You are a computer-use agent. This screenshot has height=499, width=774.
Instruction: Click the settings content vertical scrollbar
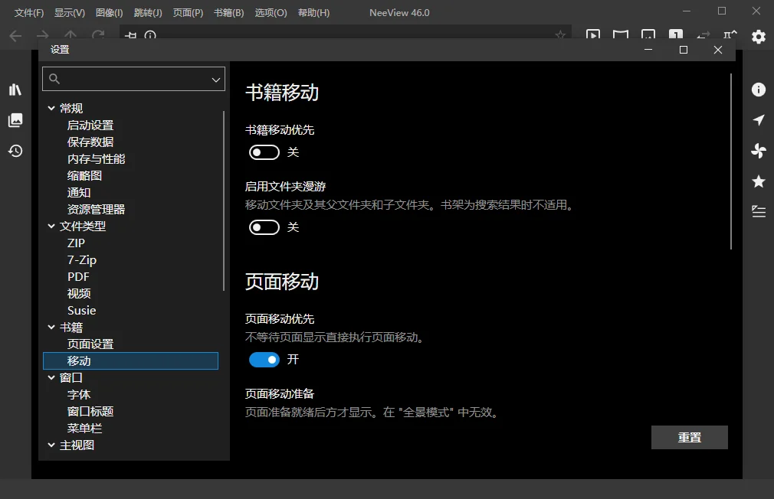pyautogui.click(x=730, y=161)
